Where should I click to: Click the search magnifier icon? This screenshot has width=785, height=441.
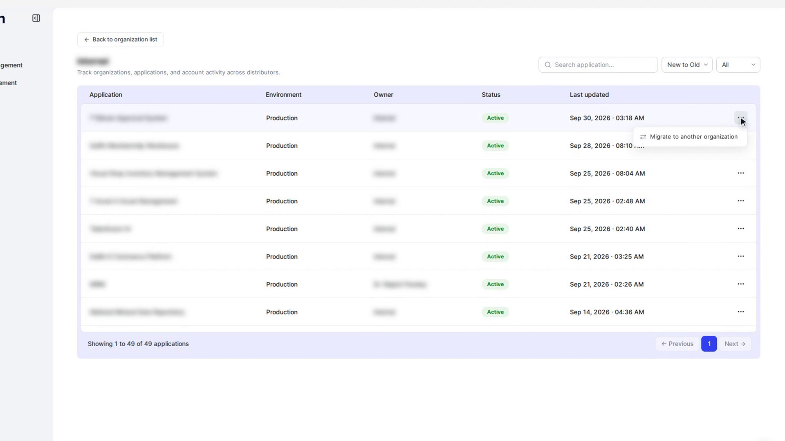coord(548,65)
